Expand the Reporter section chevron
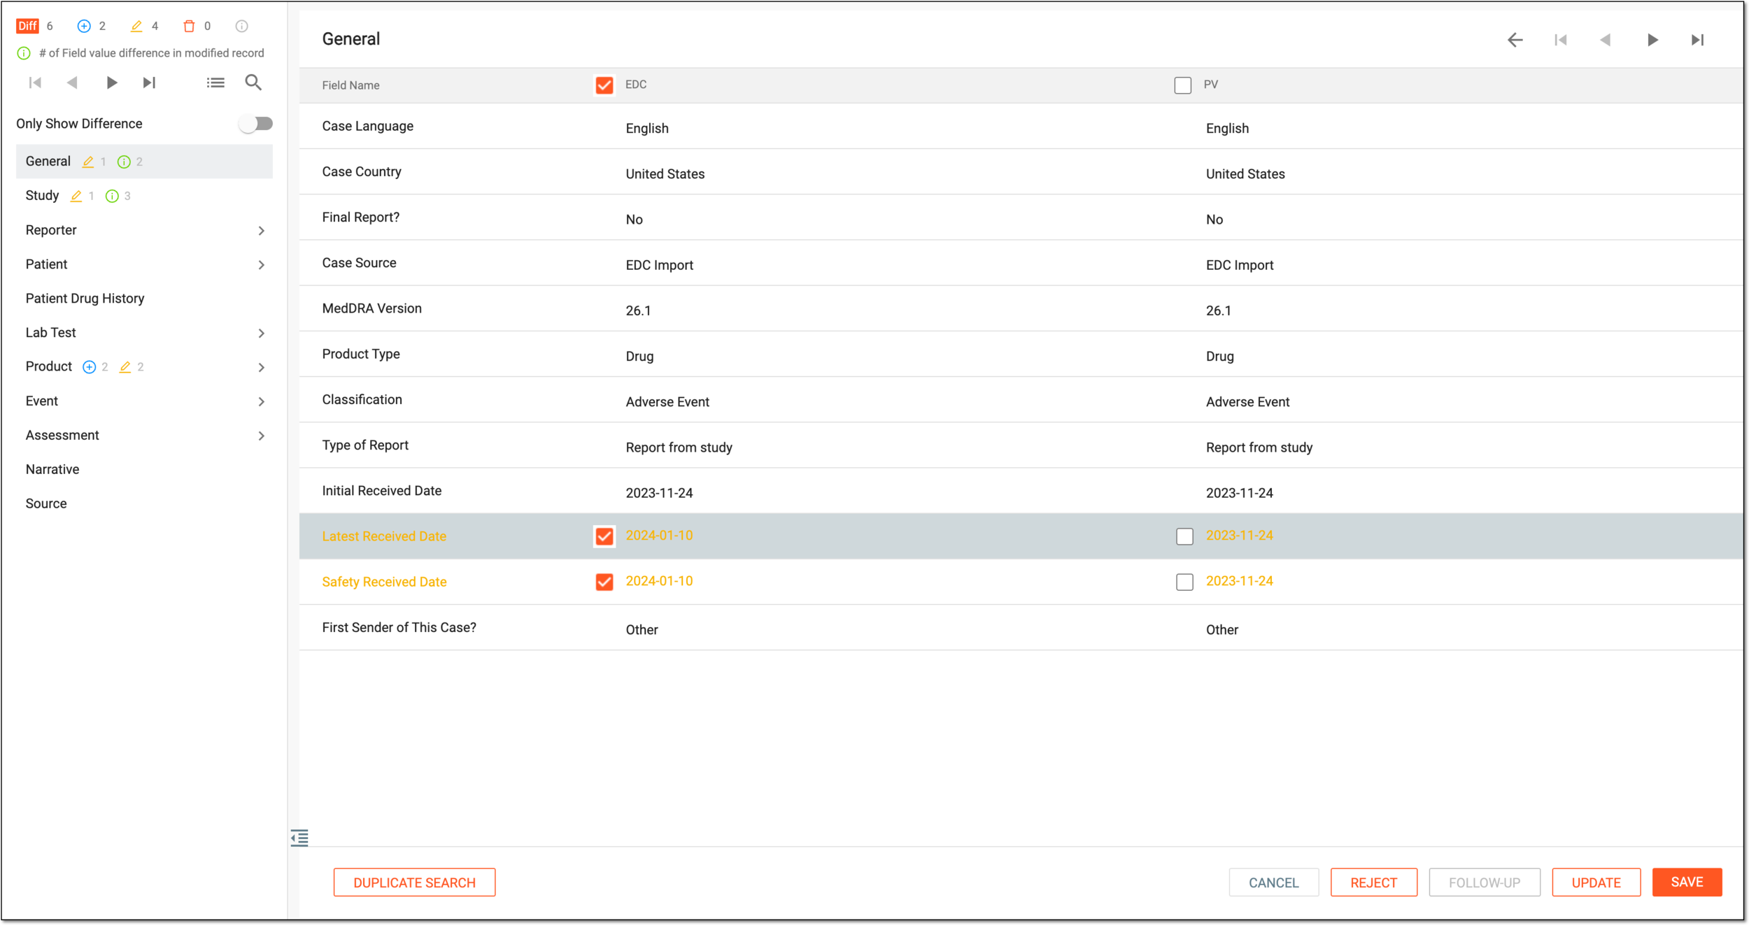 [x=262, y=231]
